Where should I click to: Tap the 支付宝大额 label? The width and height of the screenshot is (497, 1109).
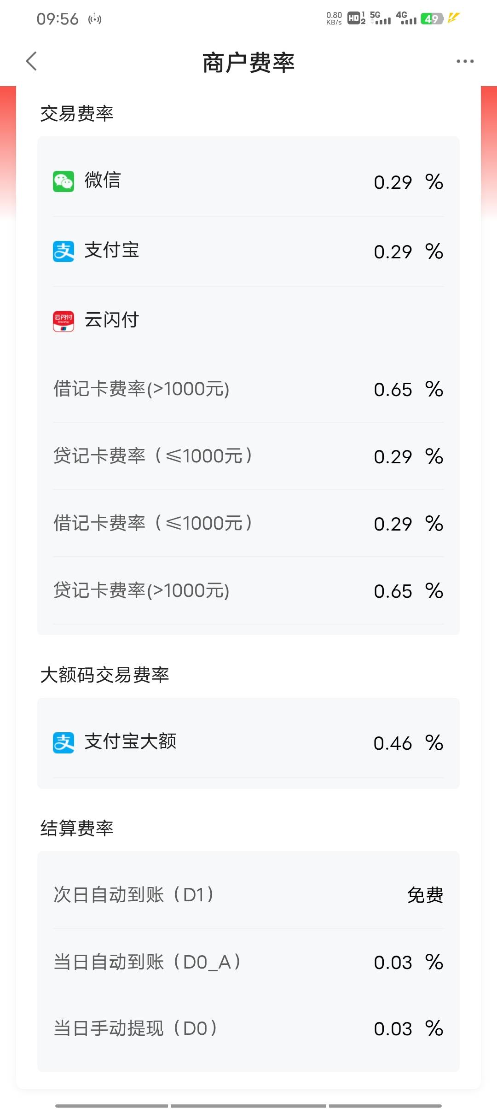pos(131,742)
